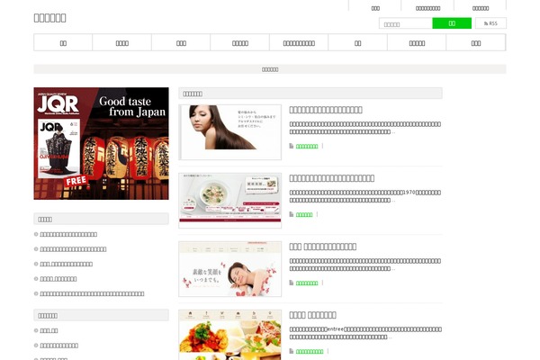Click green category link under the 1970 article
Screen dimensions: 540x360
point(304,214)
